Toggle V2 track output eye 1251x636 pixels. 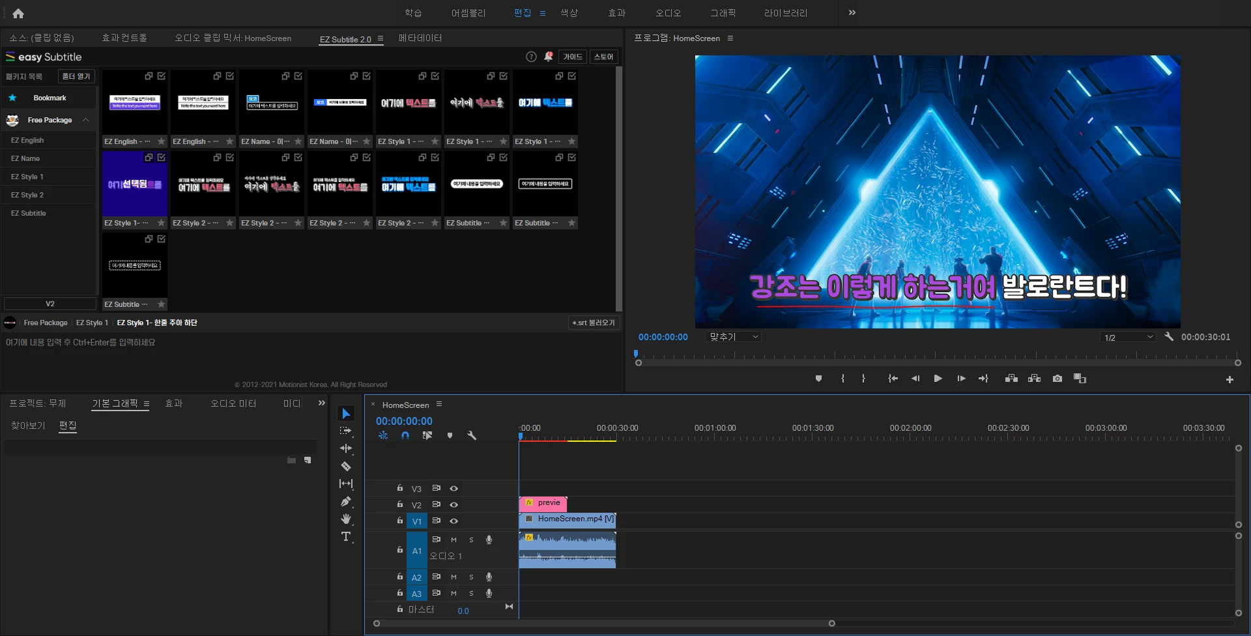click(453, 504)
